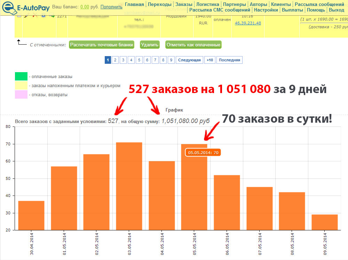Open the Заказы menu

(x=184, y=4)
